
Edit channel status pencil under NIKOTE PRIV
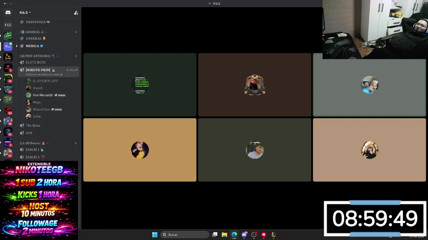[61, 74]
